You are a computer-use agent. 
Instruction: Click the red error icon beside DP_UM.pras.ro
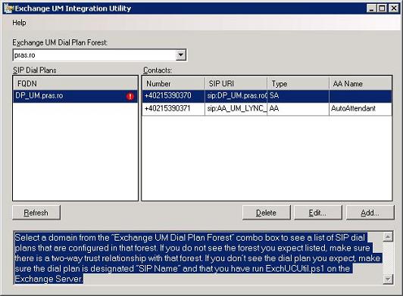tap(130, 96)
